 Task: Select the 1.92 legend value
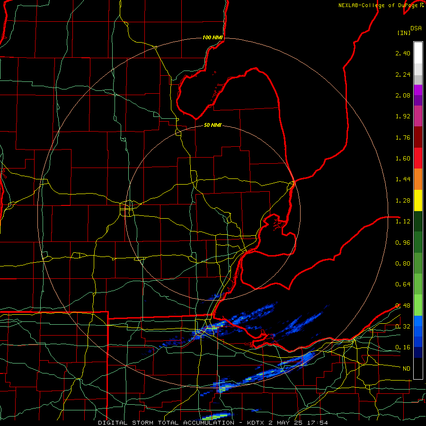click(403, 116)
